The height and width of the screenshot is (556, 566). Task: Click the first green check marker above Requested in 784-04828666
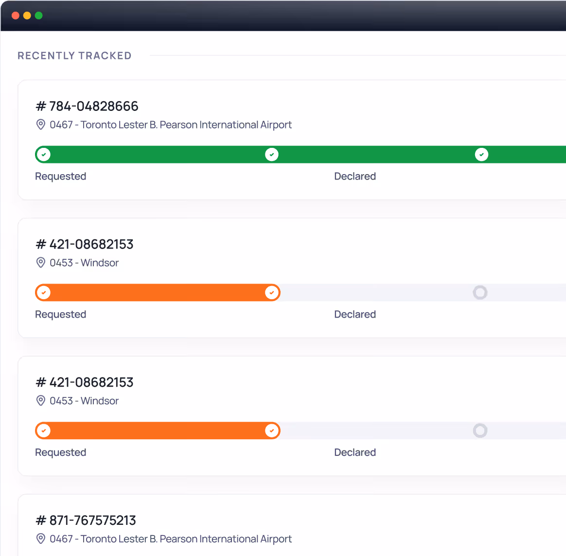point(44,155)
